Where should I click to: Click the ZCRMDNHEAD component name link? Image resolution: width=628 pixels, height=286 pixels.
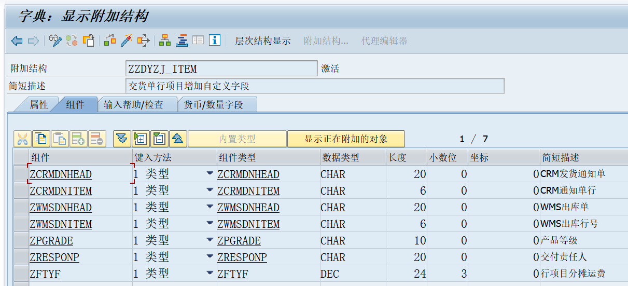pyautogui.click(x=61, y=174)
